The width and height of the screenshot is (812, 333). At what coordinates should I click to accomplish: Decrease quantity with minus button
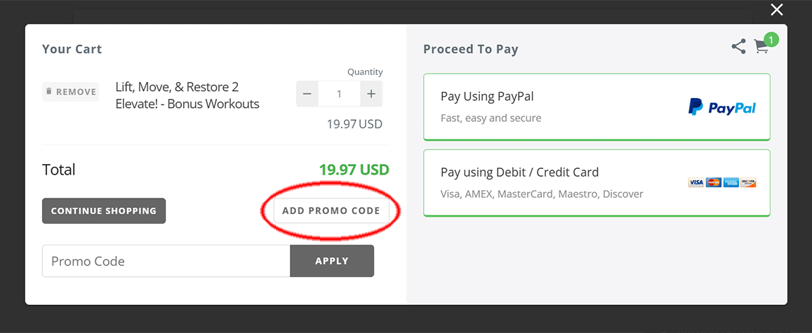(307, 94)
